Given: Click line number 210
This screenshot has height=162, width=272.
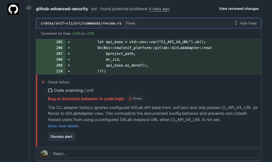Looking at the screenshot, I should click(x=59, y=71).
